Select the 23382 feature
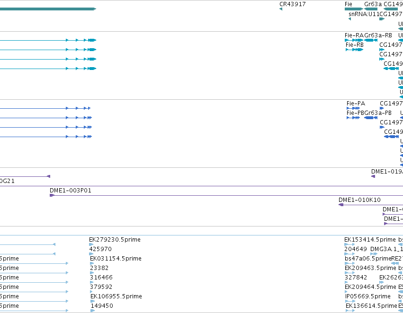The width and height of the screenshot is (403, 313). 92,273
